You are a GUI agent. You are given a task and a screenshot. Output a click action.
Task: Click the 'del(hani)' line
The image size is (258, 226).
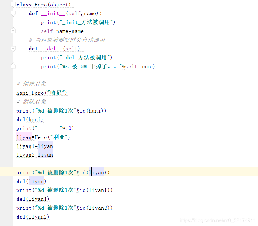(x=30, y=120)
